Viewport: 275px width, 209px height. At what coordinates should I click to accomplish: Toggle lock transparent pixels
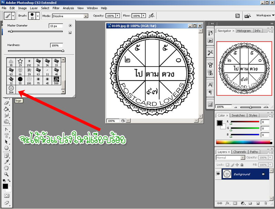(x=227, y=165)
